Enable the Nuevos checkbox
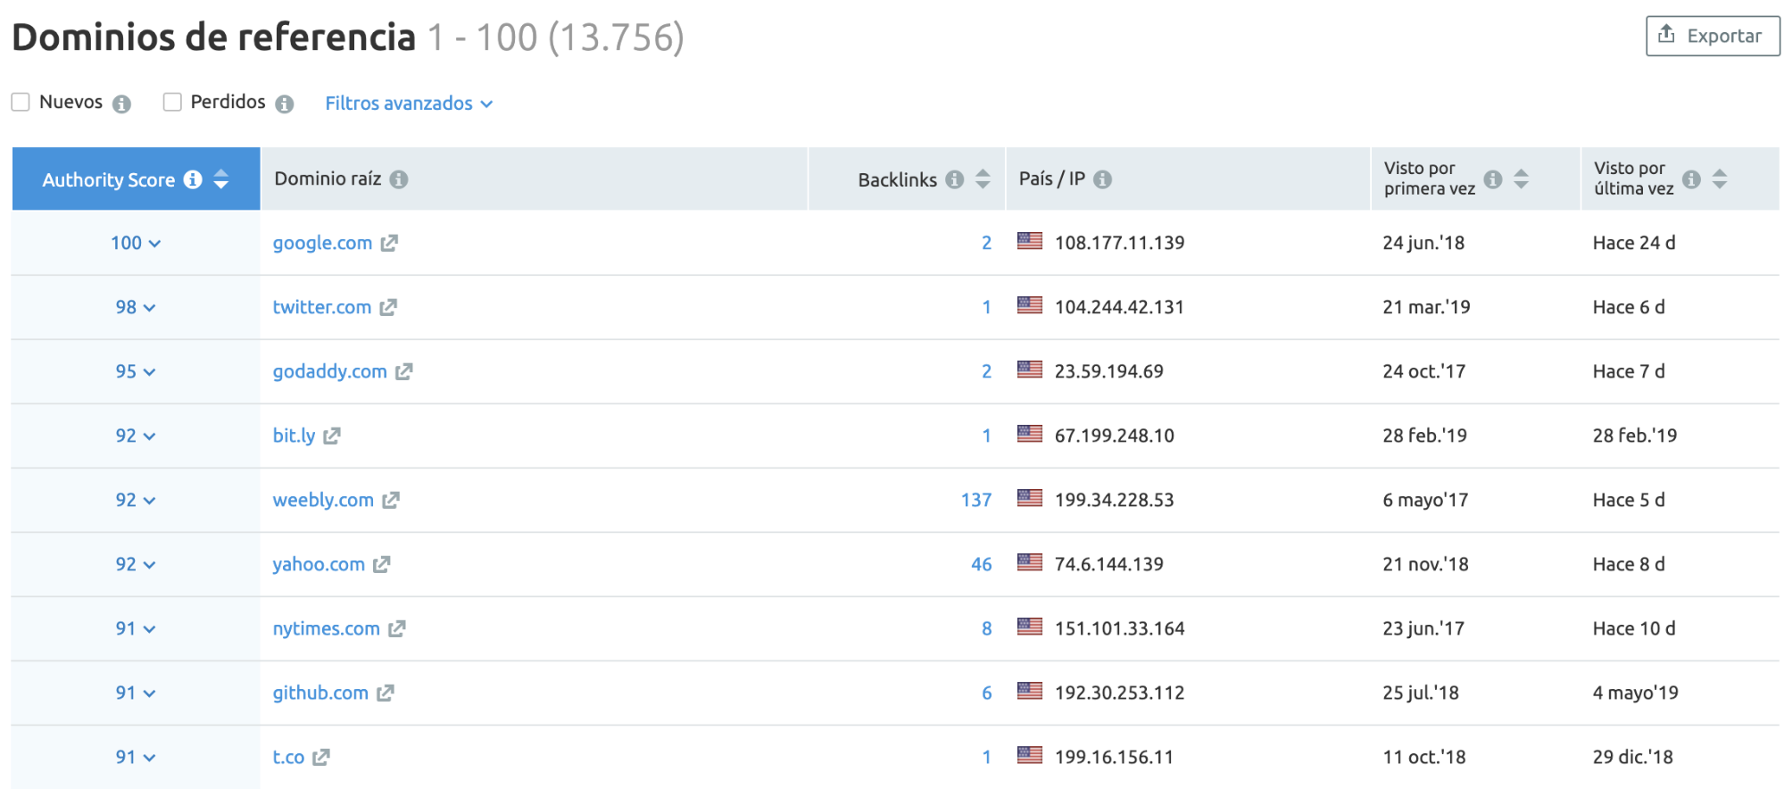Screen dimensions: 1784x789 21,103
